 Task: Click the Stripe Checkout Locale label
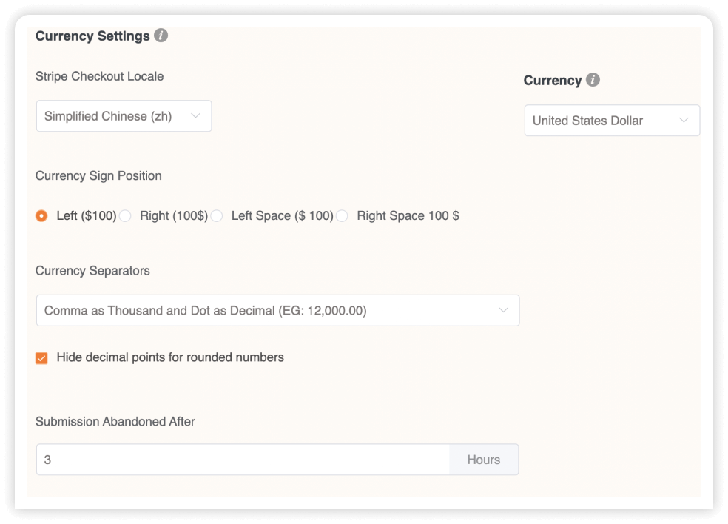[x=99, y=76]
